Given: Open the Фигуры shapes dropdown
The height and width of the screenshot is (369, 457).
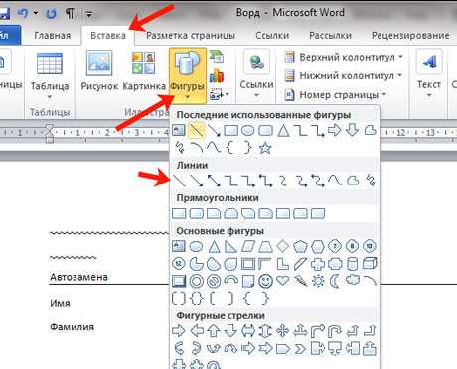Looking at the screenshot, I should 188,75.
